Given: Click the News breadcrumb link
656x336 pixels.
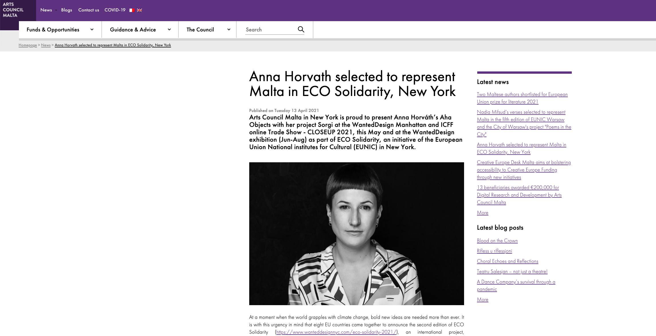Looking at the screenshot, I should point(46,45).
